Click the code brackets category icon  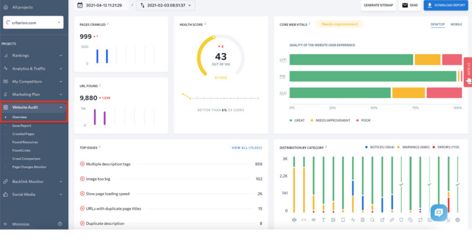pyautogui.click(x=304, y=220)
